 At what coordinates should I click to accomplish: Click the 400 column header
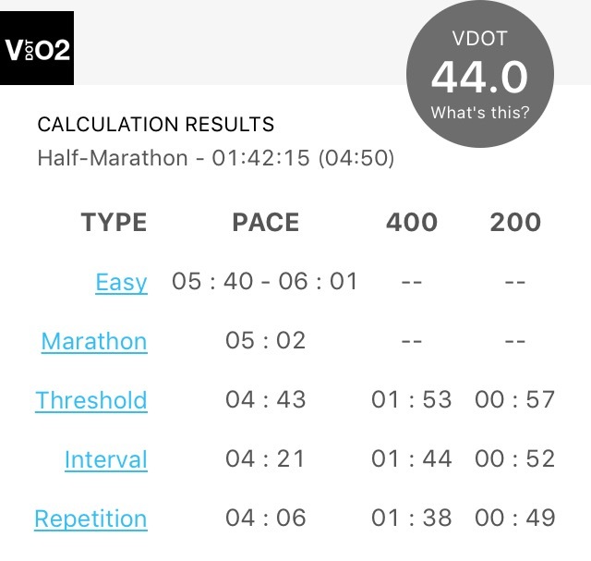point(412,222)
